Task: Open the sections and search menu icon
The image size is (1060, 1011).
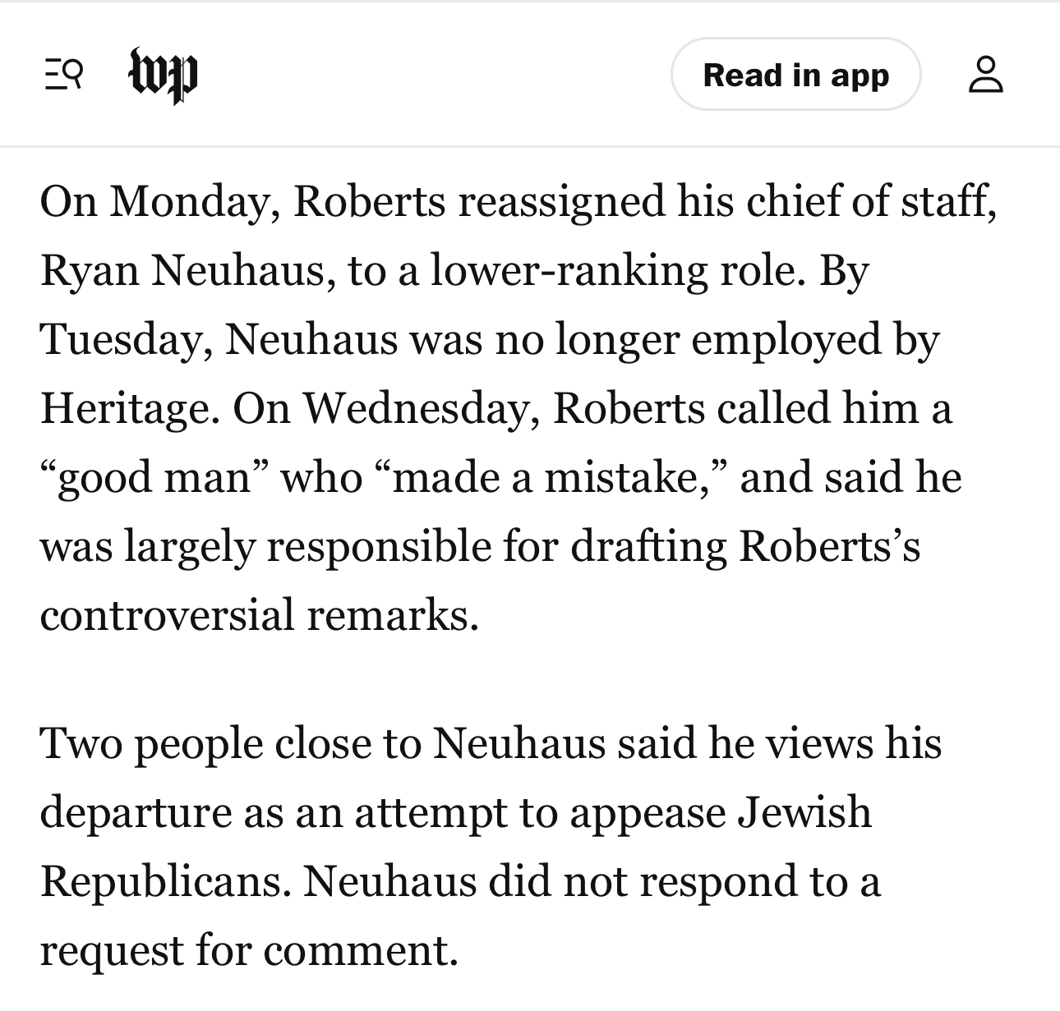Action: click(x=63, y=76)
